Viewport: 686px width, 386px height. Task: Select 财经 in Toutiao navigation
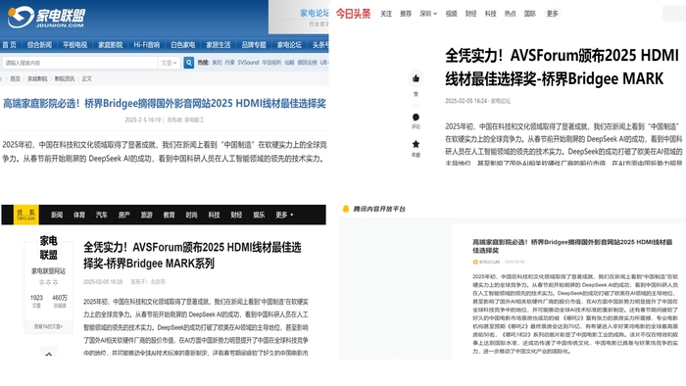470,14
